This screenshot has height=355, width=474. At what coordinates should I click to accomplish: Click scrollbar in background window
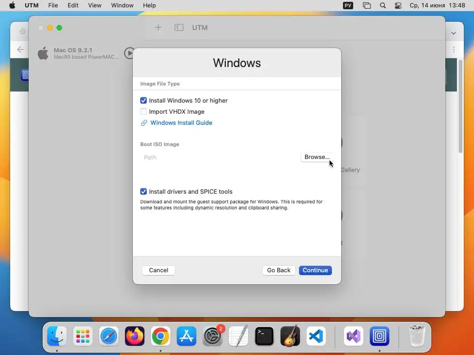461,106
